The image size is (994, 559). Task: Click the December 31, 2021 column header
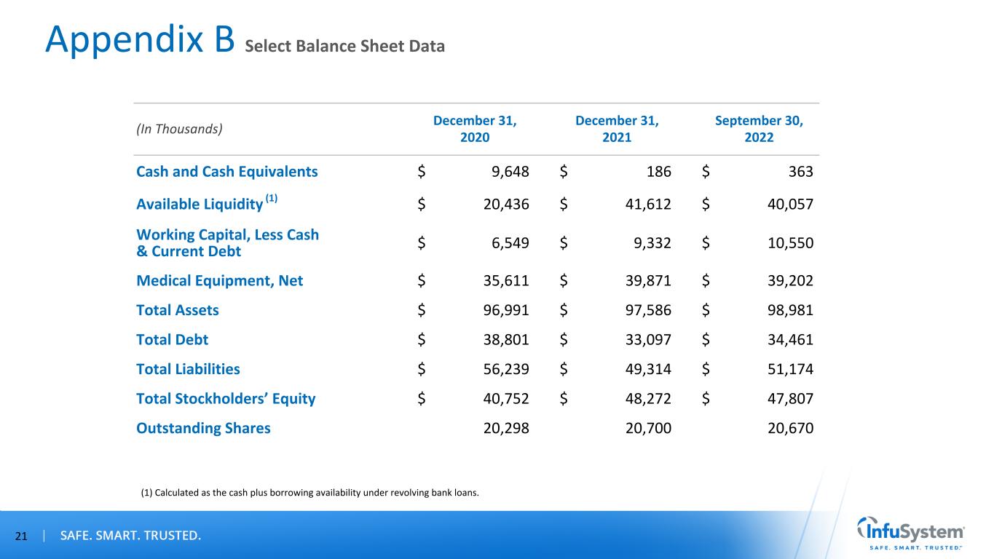(x=617, y=129)
